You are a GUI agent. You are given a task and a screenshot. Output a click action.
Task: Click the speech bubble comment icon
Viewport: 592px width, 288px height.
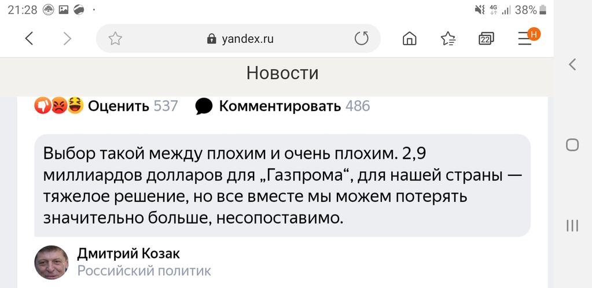click(204, 106)
